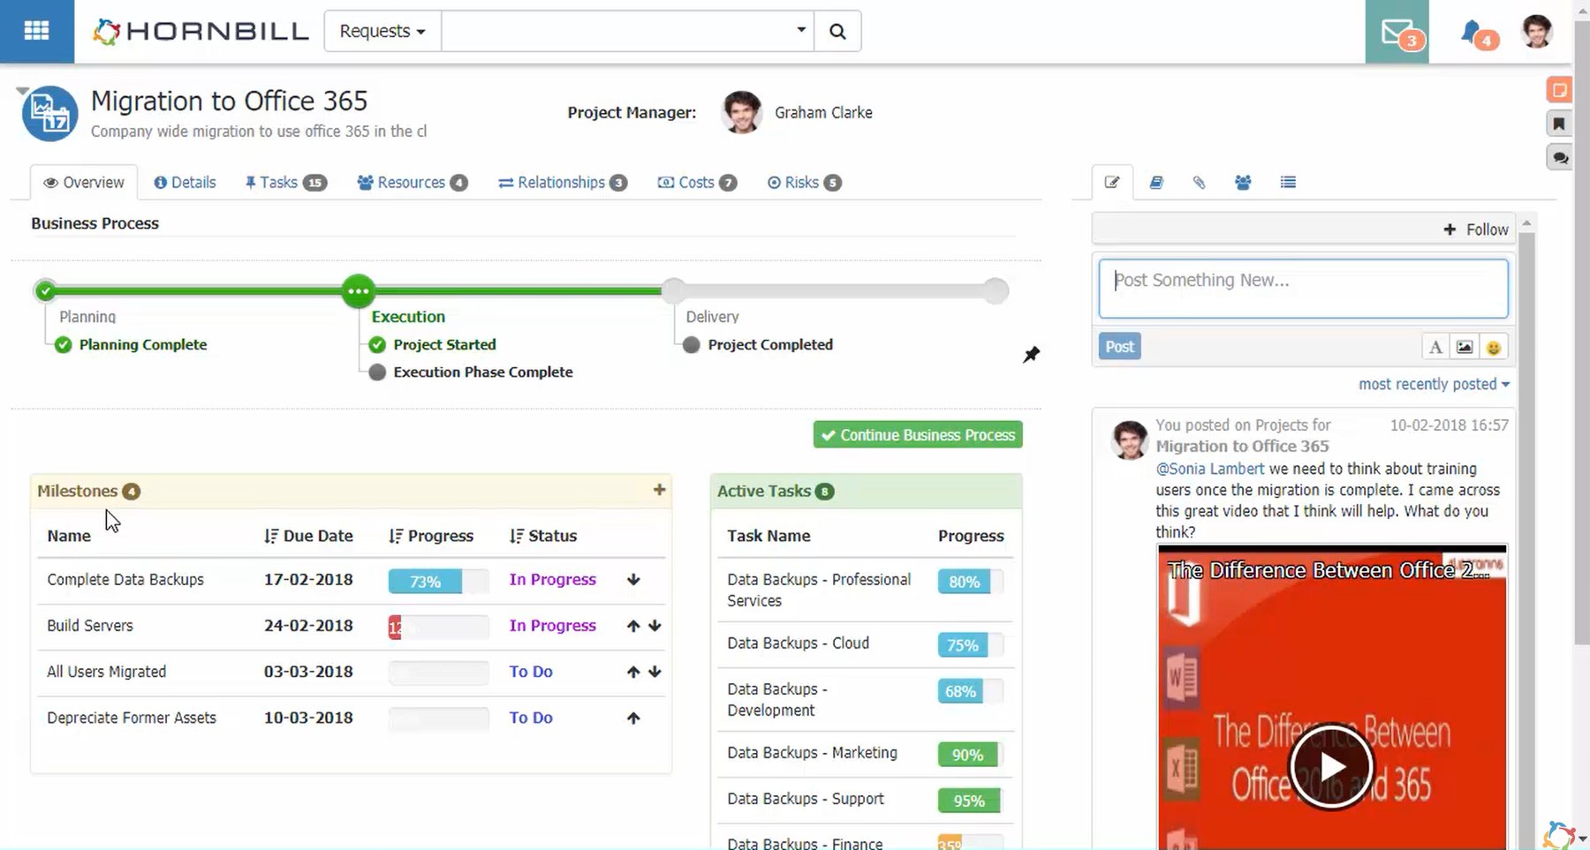This screenshot has width=1590, height=850.
Task: Click the insert image icon below the post box
Action: (1465, 346)
